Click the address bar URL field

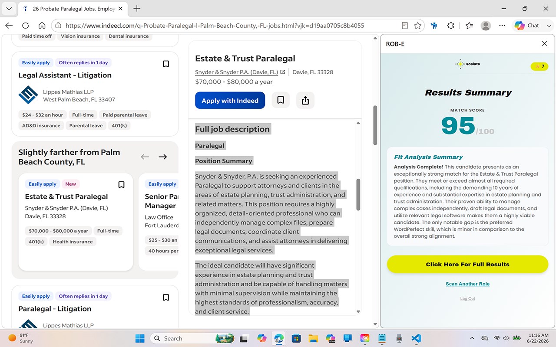[x=215, y=26]
